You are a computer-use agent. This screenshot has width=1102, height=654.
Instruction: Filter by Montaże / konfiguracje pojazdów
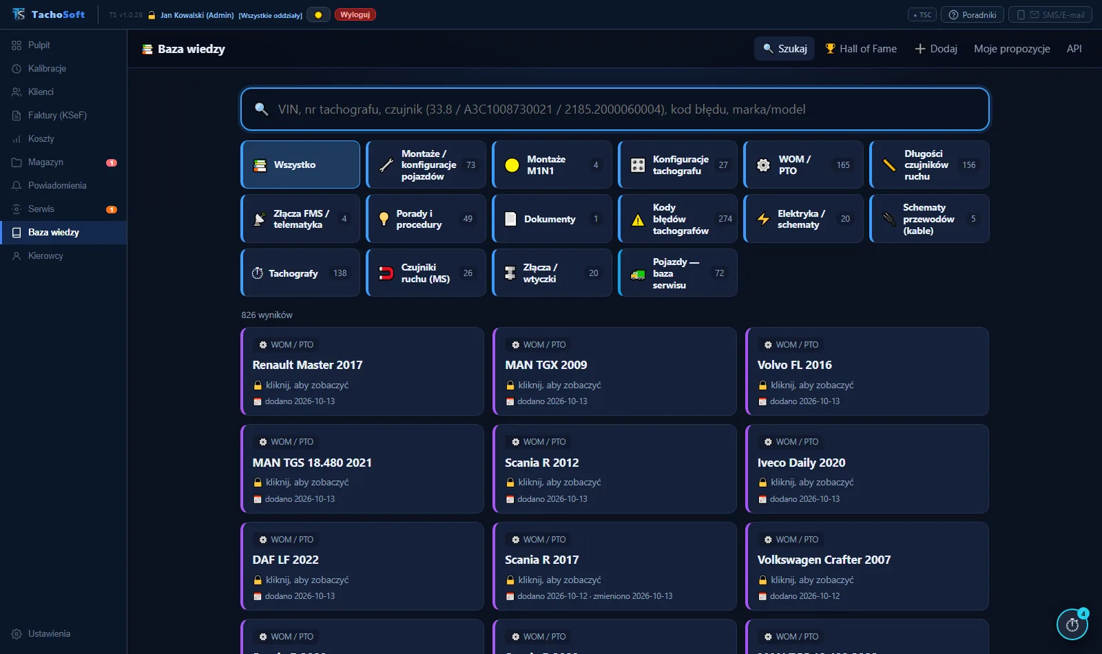point(426,165)
